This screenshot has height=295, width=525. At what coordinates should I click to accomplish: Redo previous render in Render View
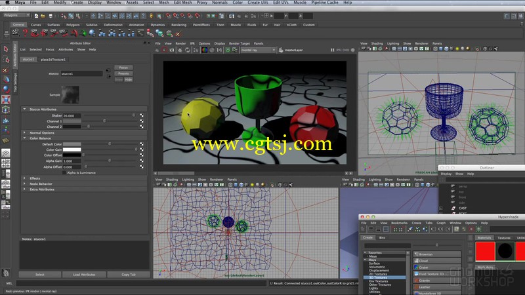[157, 50]
